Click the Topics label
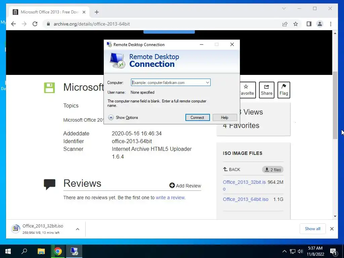This screenshot has height=258, width=344. (x=71, y=105)
